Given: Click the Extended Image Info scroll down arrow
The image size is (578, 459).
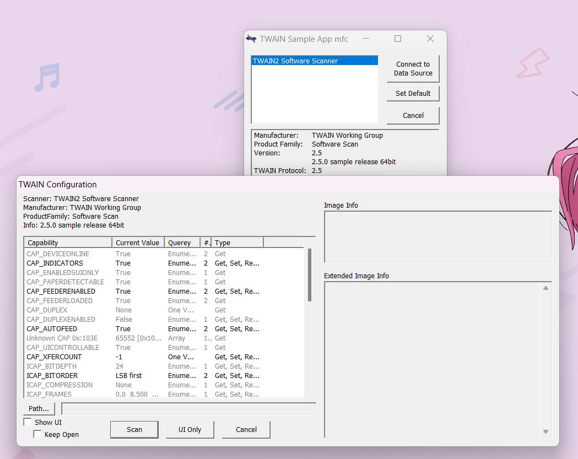Looking at the screenshot, I should 545,431.
